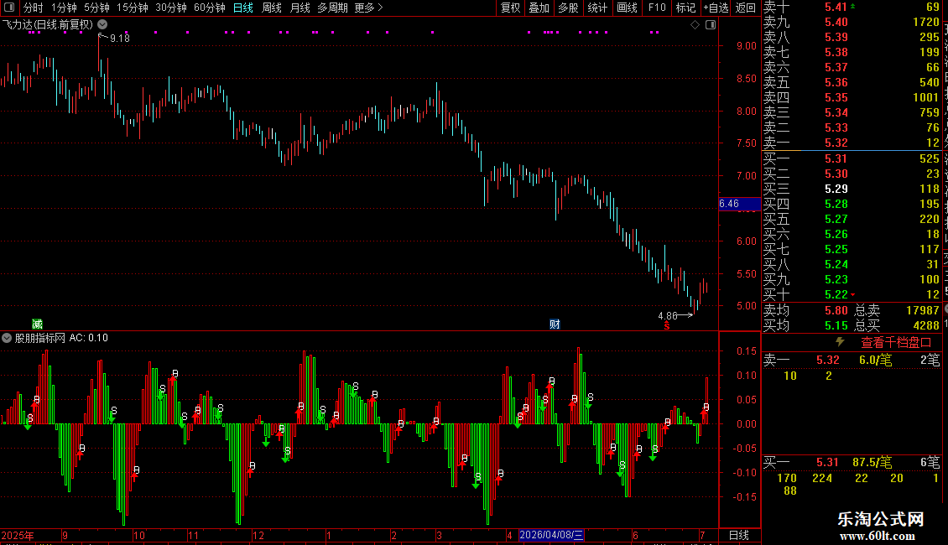948x545 pixels.
Task: Open the 多股 multi-stock view
Action: tap(568, 8)
